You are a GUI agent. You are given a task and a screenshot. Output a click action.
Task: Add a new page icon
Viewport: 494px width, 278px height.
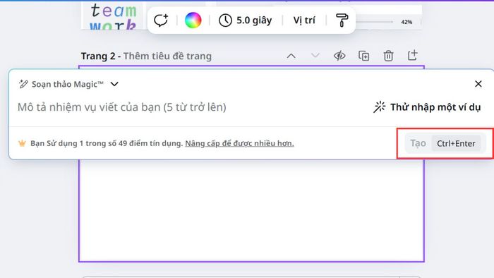point(412,56)
